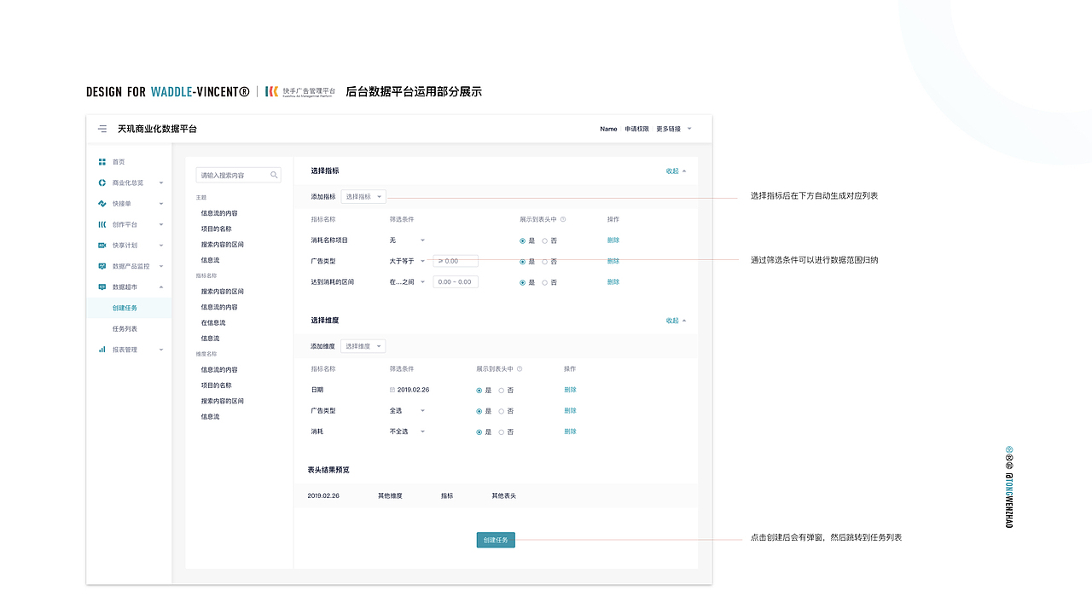Screen dimensions: 1092x614
Task: Click the 快接单 sidebar icon
Action: (102, 204)
